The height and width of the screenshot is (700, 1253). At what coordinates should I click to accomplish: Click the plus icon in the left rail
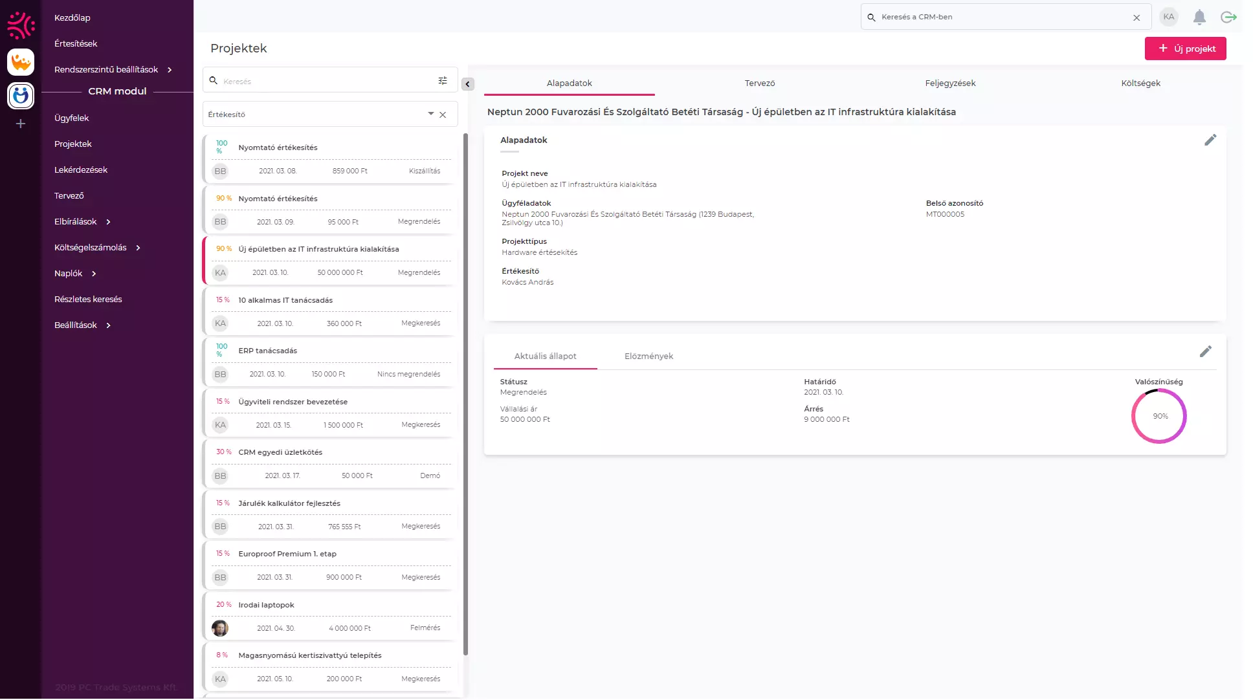(21, 124)
